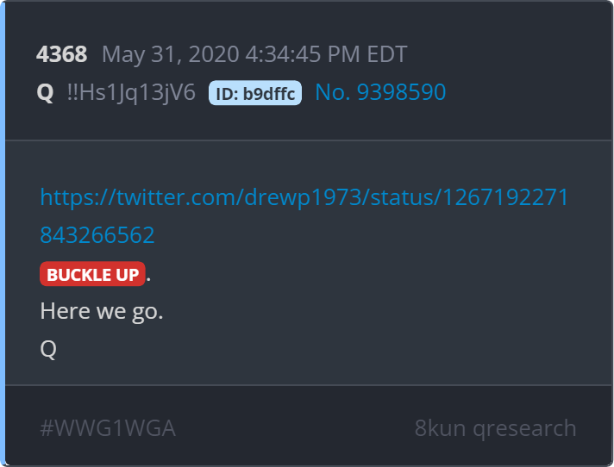
Task: Click the 'ID:' label inside the badge
Action: [227, 94]
